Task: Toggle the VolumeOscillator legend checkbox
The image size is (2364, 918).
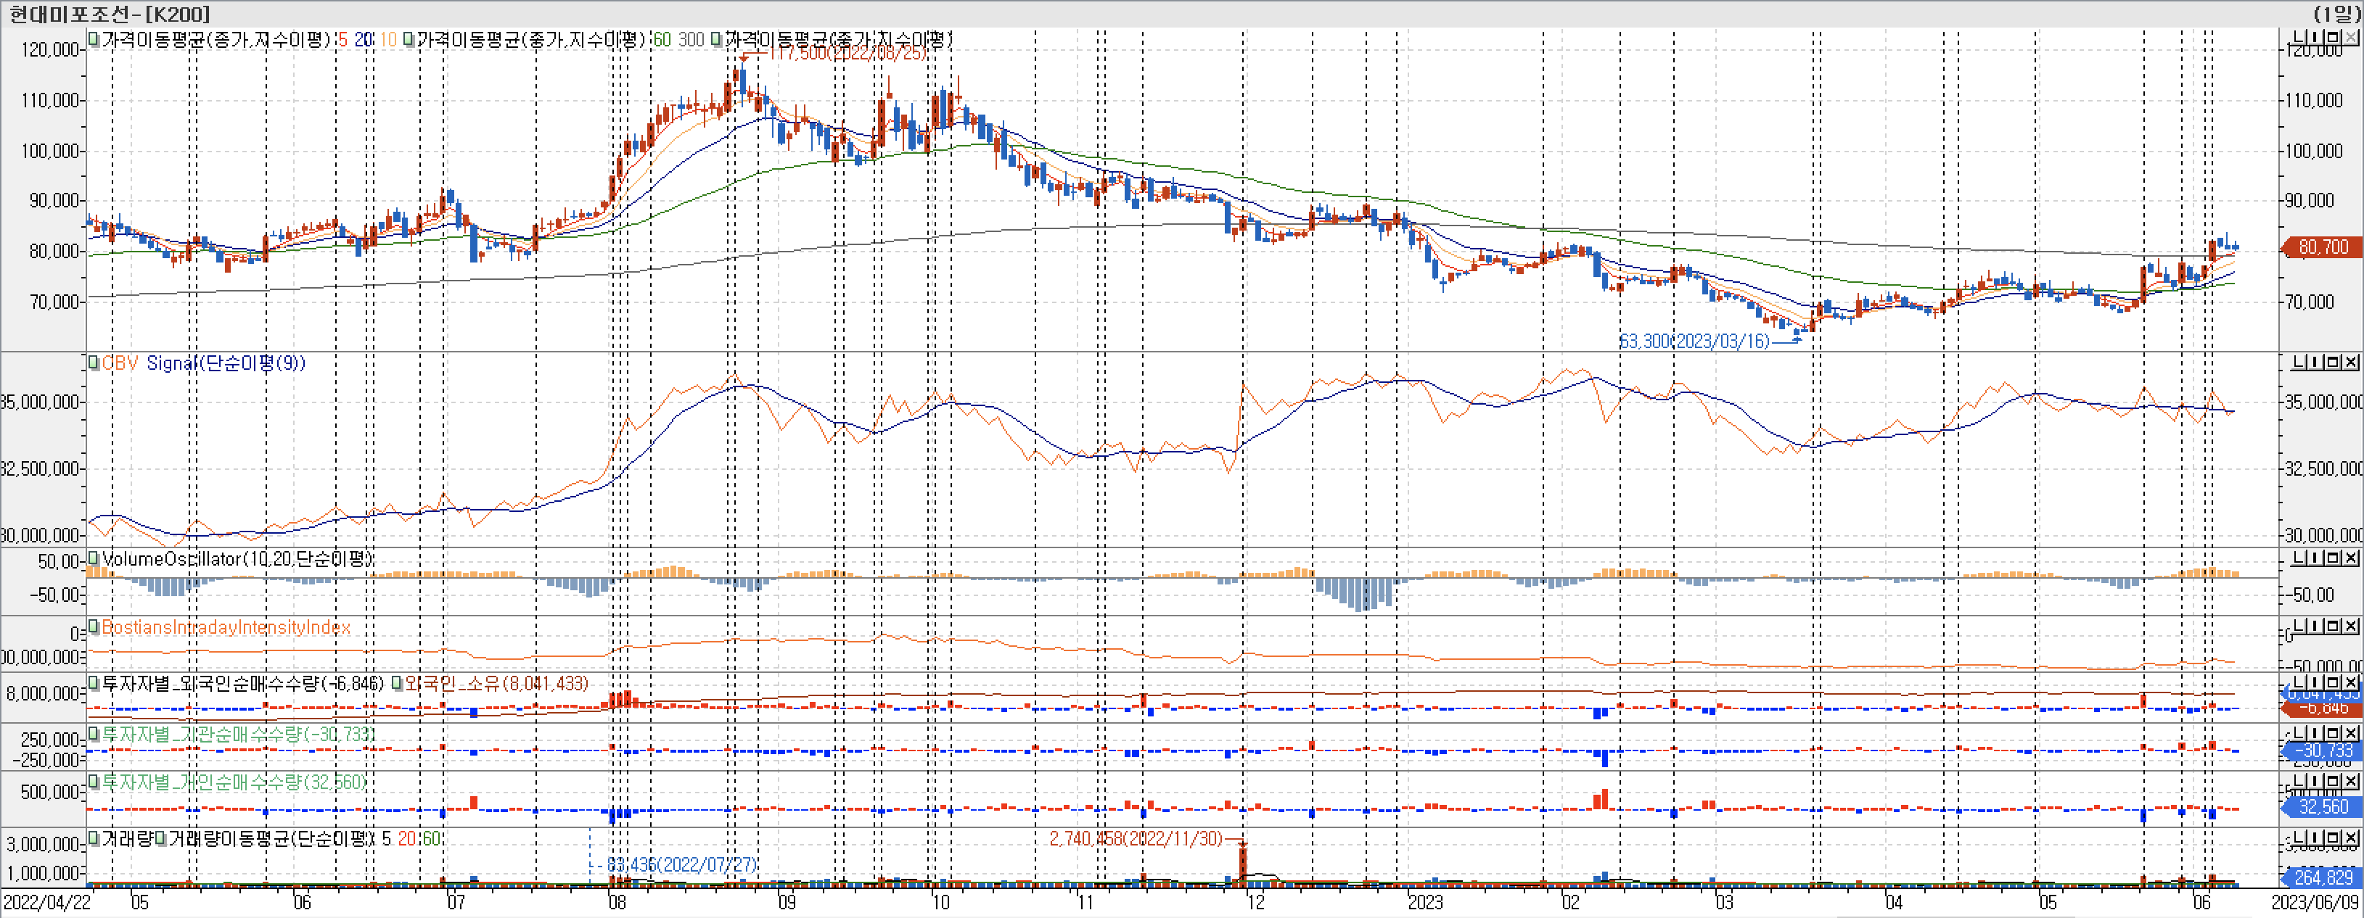Action: point(94,558)
